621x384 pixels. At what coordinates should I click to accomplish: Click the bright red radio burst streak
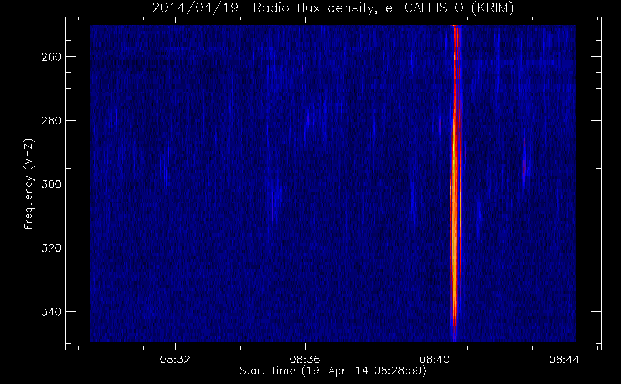(455, 184)
